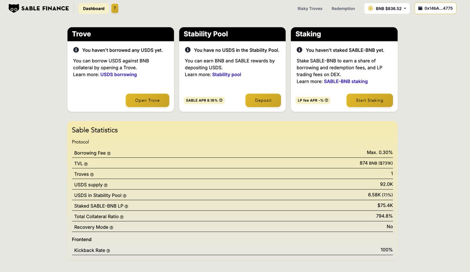Viewport: 470px width, 272px height.
Task: Expand the BNB $836.52 network dropdown
Action: (x=387, y=8)
